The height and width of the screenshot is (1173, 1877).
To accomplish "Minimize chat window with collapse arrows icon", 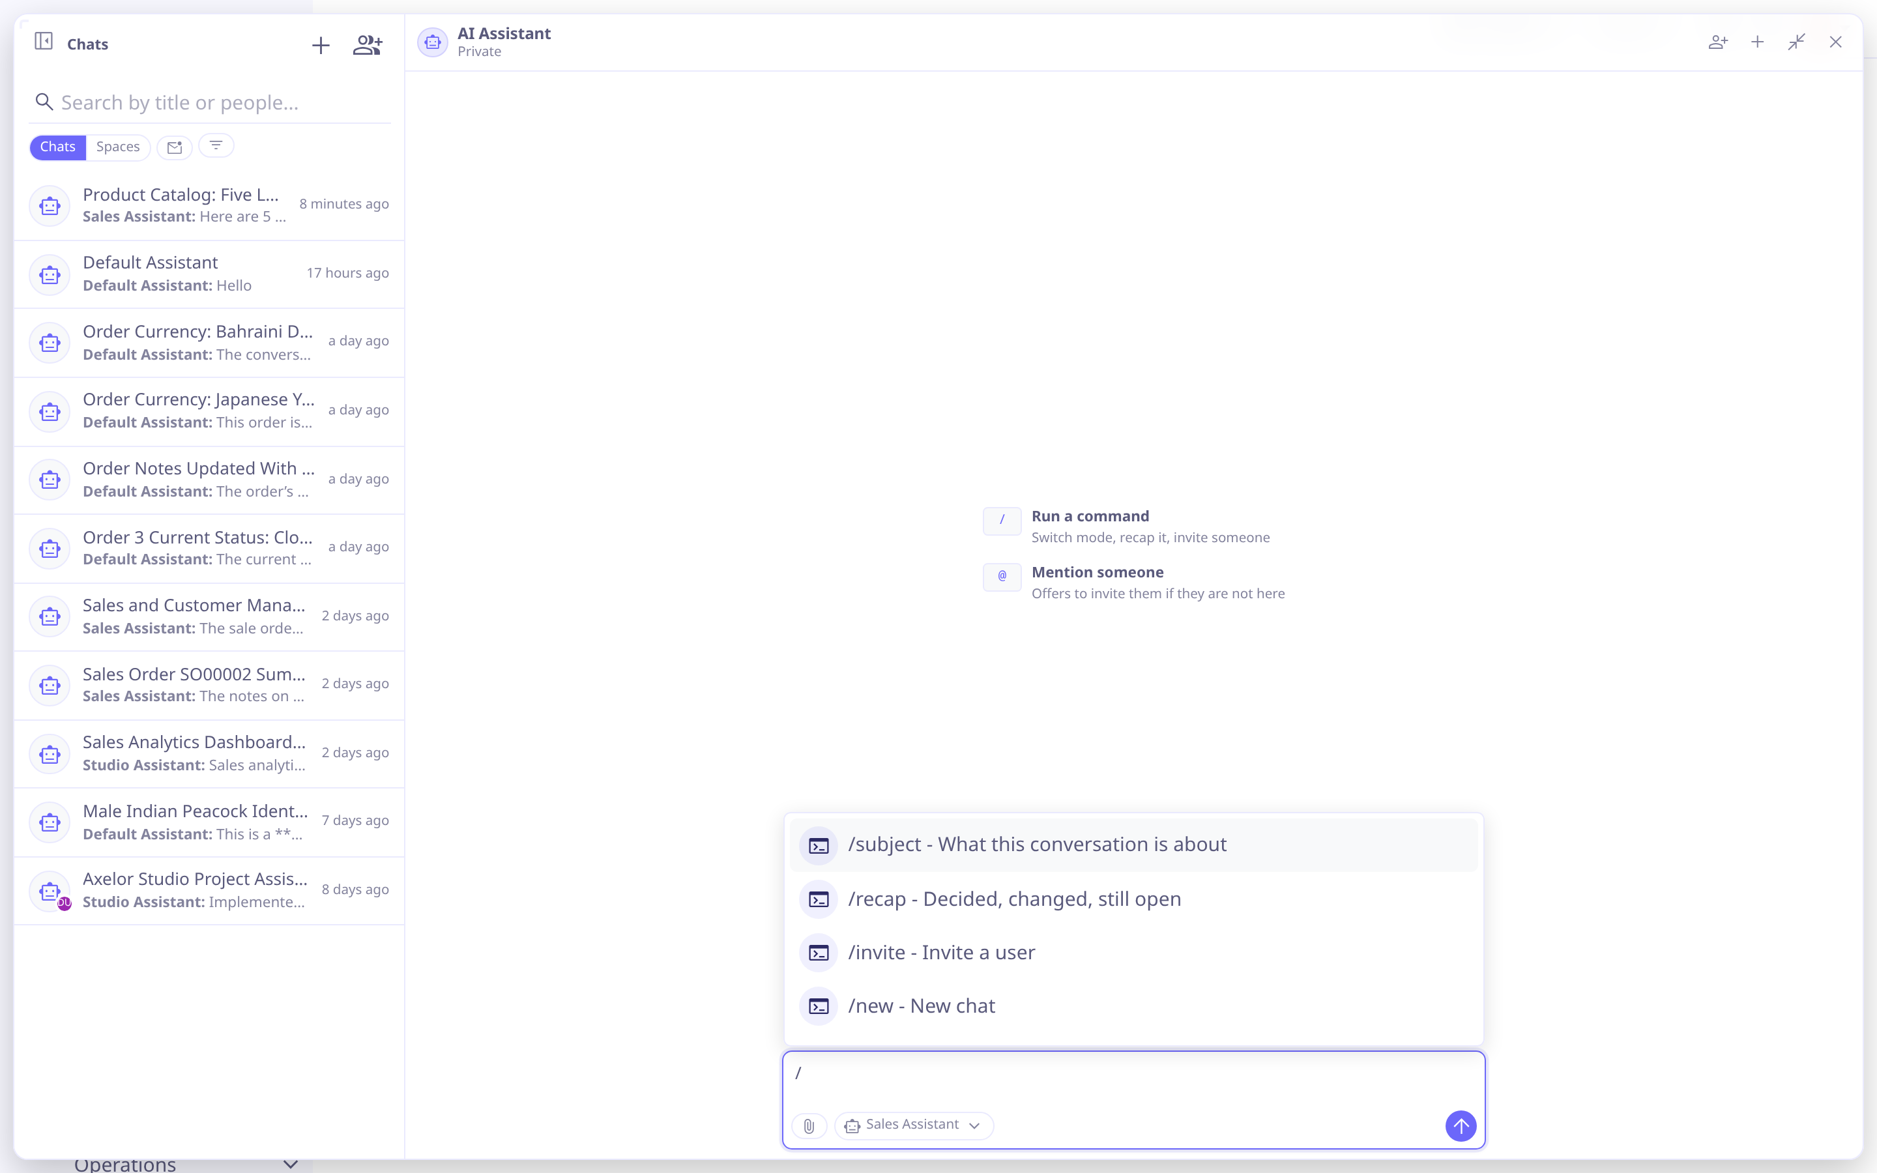I will pos(1796,42).
